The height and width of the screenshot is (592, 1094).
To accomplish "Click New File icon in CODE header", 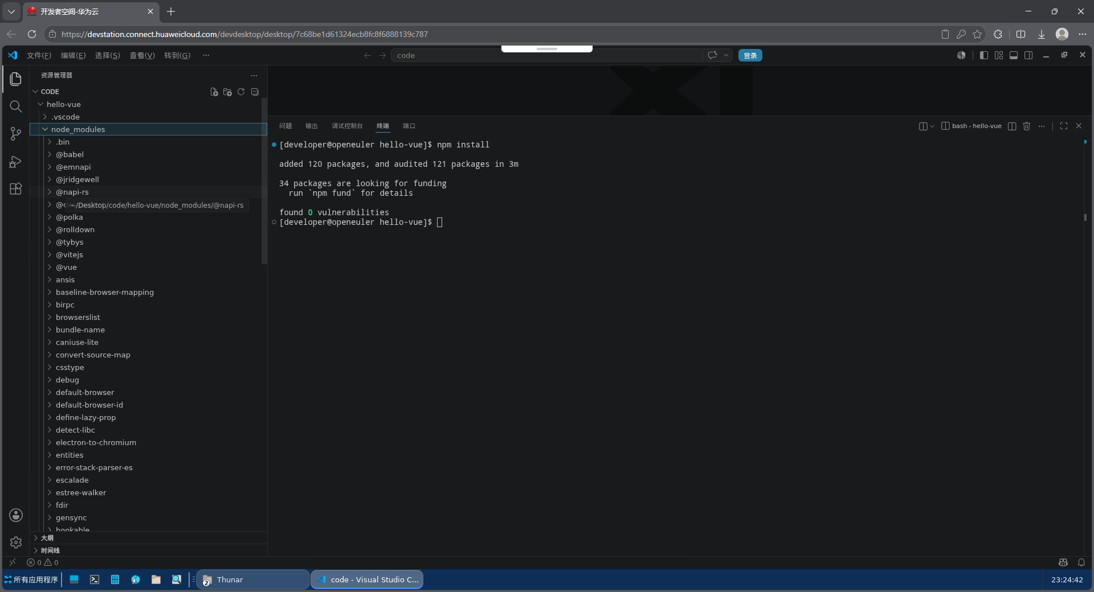I will coord(214,92).
